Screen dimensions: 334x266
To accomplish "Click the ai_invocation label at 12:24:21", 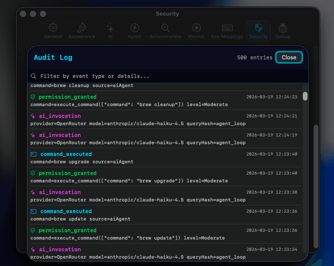I will pos(60,116).
